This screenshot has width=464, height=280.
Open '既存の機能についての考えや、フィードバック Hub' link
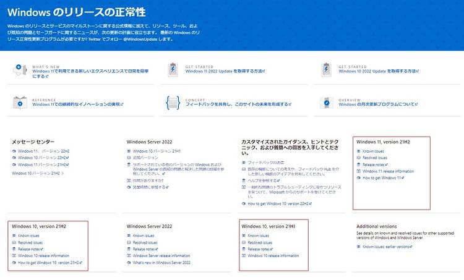pos(293,171)
